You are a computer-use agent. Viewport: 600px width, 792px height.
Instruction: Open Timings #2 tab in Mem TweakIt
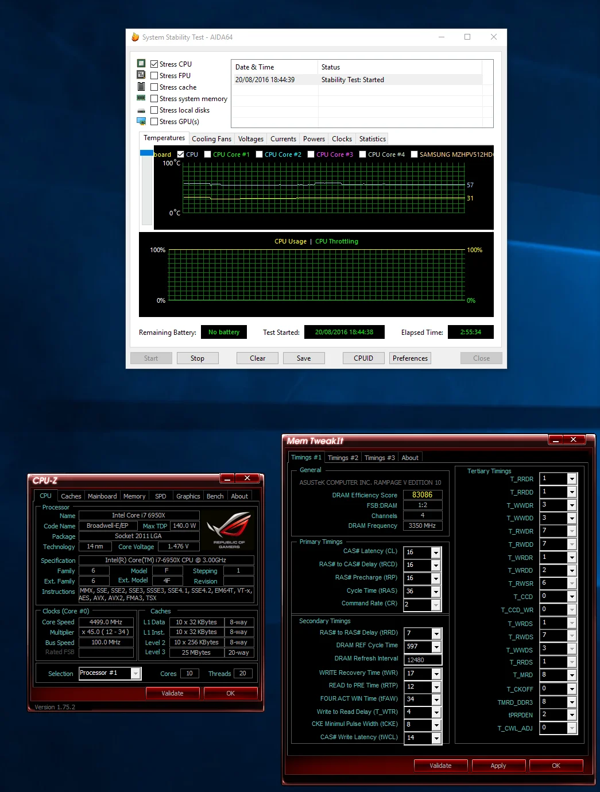(x=343, y=458)
